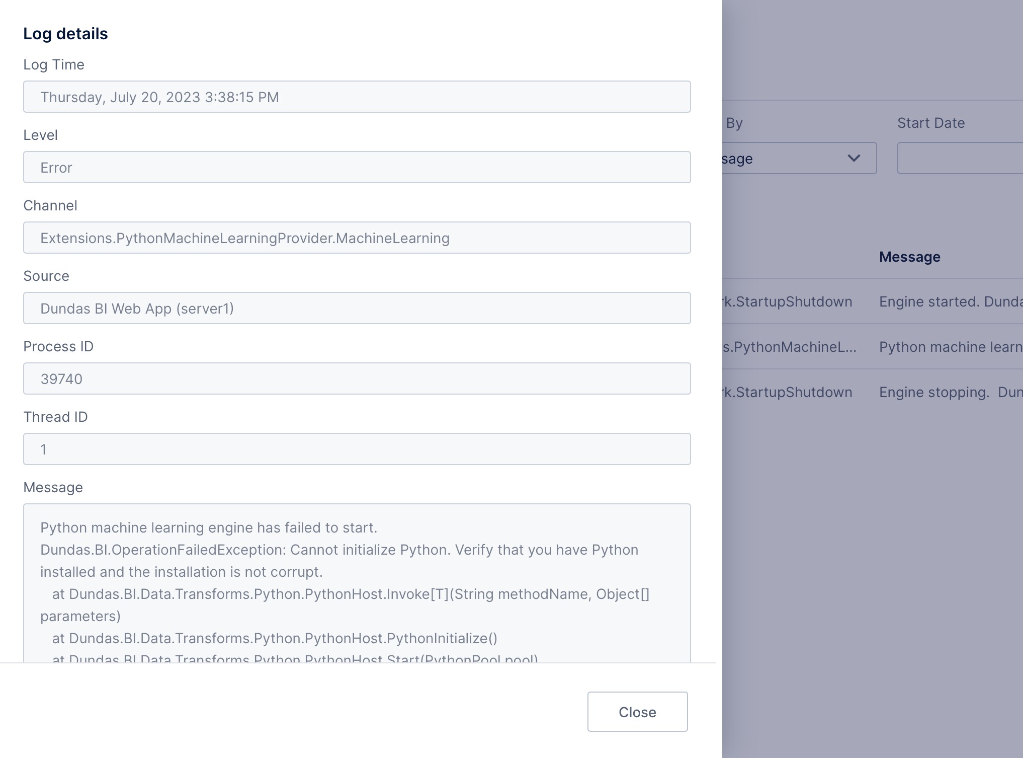1023x758 pixels.
Task: Click the Log Time field
Action: tap(356, 97)
